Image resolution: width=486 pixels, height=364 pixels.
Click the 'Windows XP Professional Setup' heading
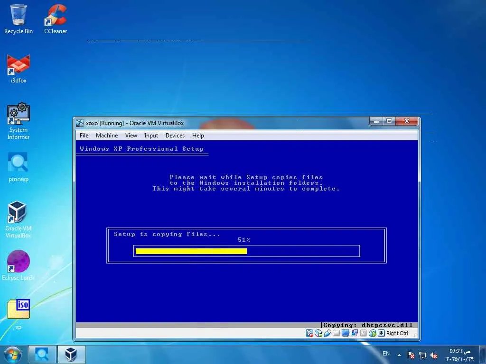pos(141,148)
